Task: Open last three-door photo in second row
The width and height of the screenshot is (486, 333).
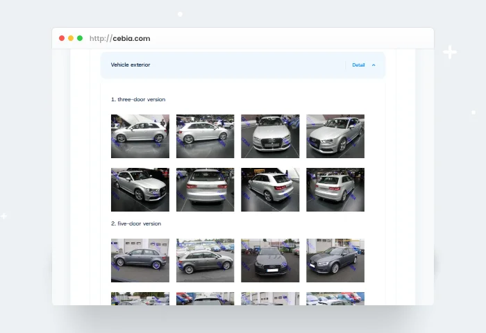Action: coord(335,189)
